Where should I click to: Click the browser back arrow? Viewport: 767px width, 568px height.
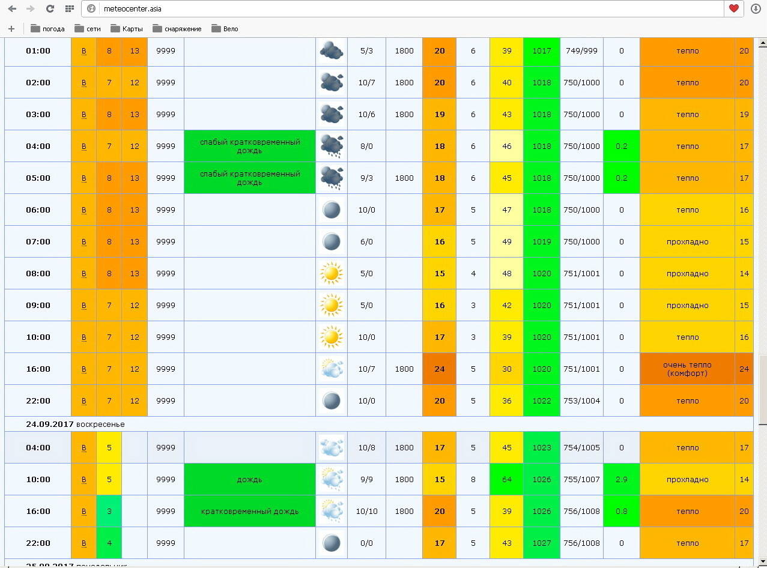[x=12, y=9]
